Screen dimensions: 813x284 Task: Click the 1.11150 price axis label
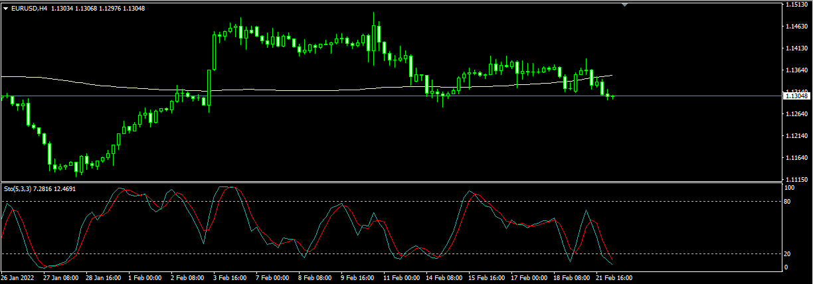tap(796, 180)
